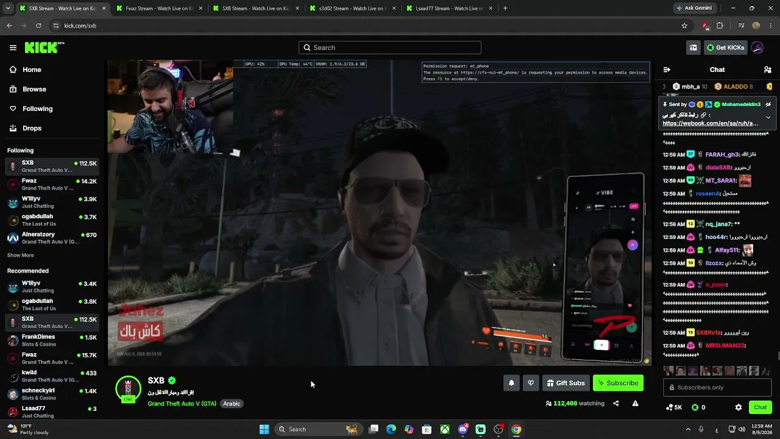
Task: Open the pinned webook.com link
Action: point(711,123)
